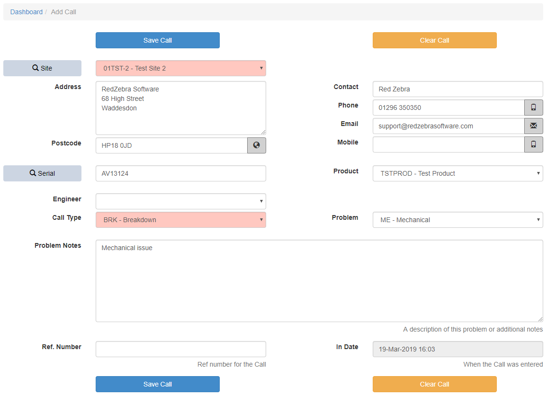The width and height of the screenshot is (547, 396).
Task: Open the Problem dropdown showing Mechanical
Action: [457, 220]
